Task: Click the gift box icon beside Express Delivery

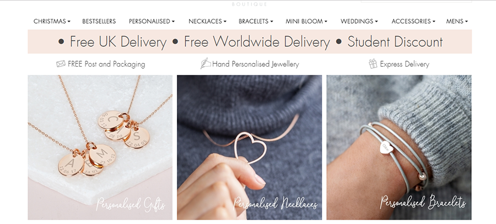Action: tap(373, 64)
